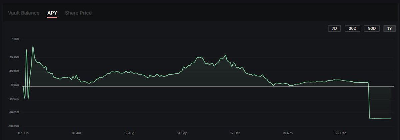Click the 3.96% y-axis label
Screen dimensions: 400x140
pos(15,85)
